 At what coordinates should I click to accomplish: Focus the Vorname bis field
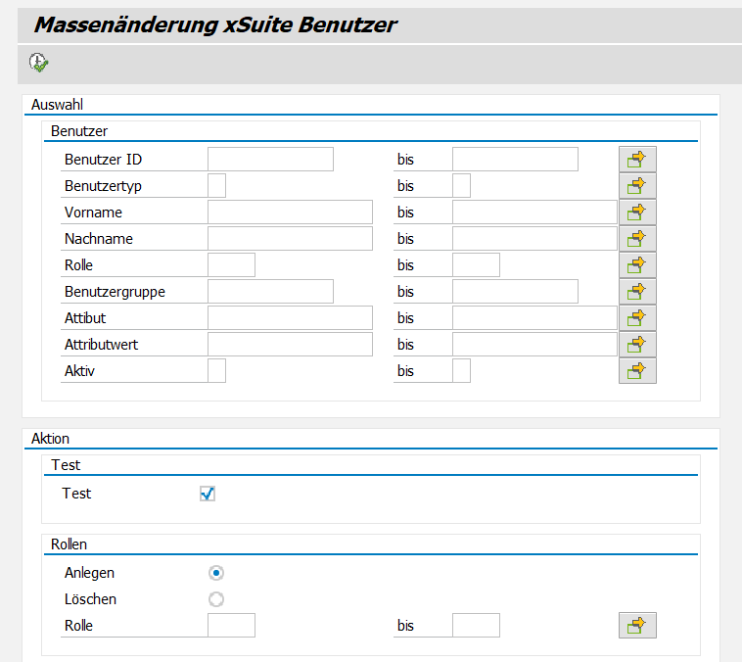tap(534, 213)
